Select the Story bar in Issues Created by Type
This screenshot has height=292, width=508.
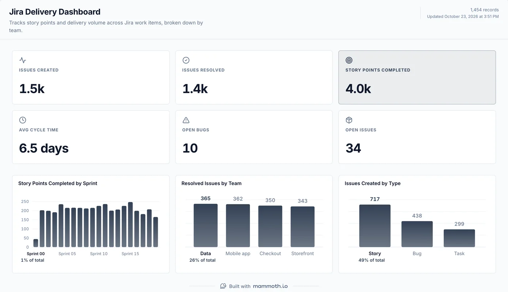(x=375, y=226)
